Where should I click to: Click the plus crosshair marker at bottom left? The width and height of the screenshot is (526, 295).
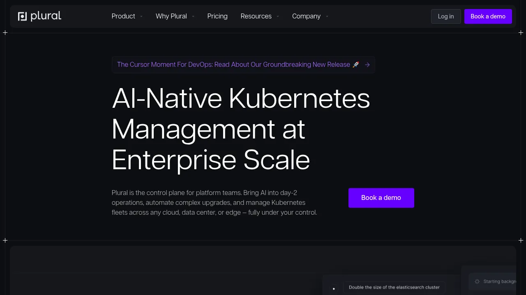pyautogui.click(x=5, y=240)
